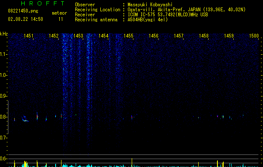Click the 1459 time axis label
Screen dimensions: 263x167
(x=229, y=36)
